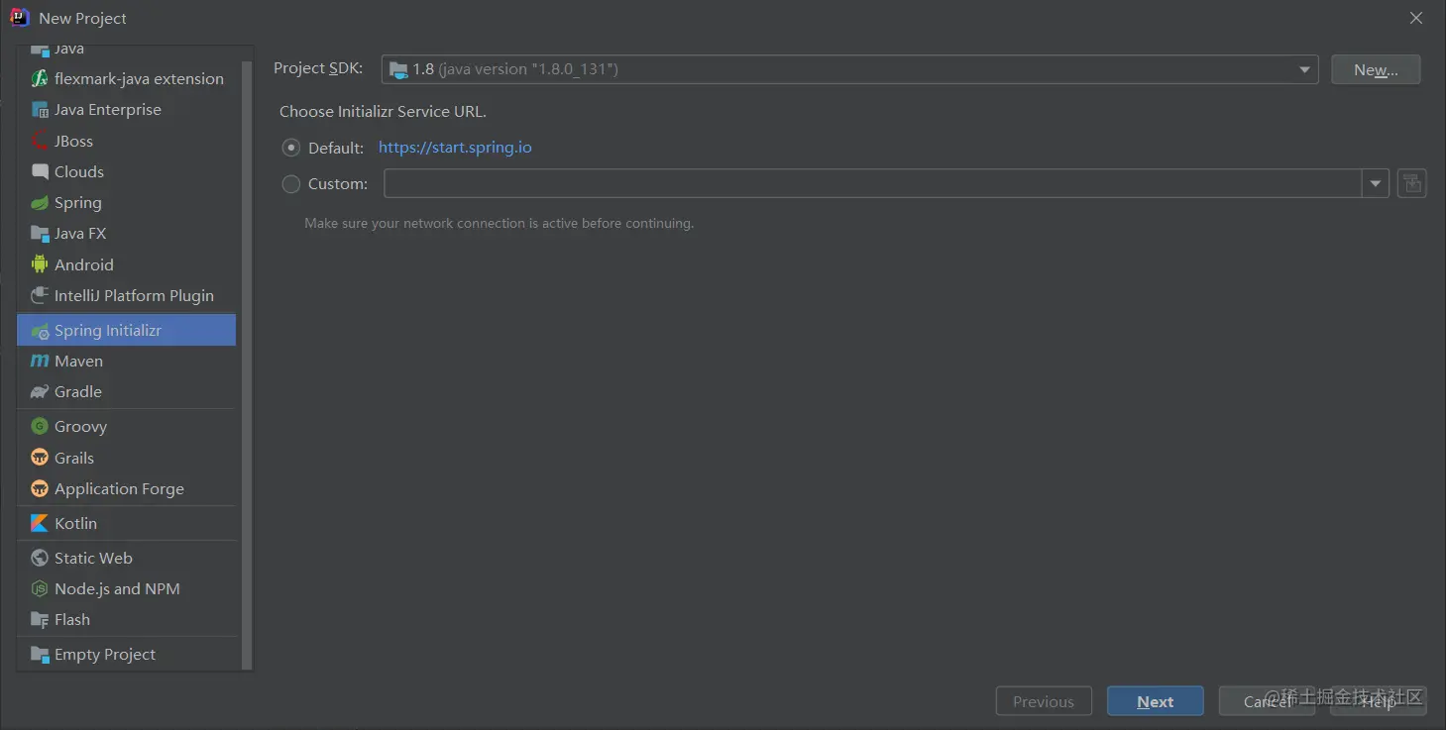Click the IntelliJ Platform Plugin icon
Image resolution: width=1446 pixels, height=730 pixels.
click(40, 295)
